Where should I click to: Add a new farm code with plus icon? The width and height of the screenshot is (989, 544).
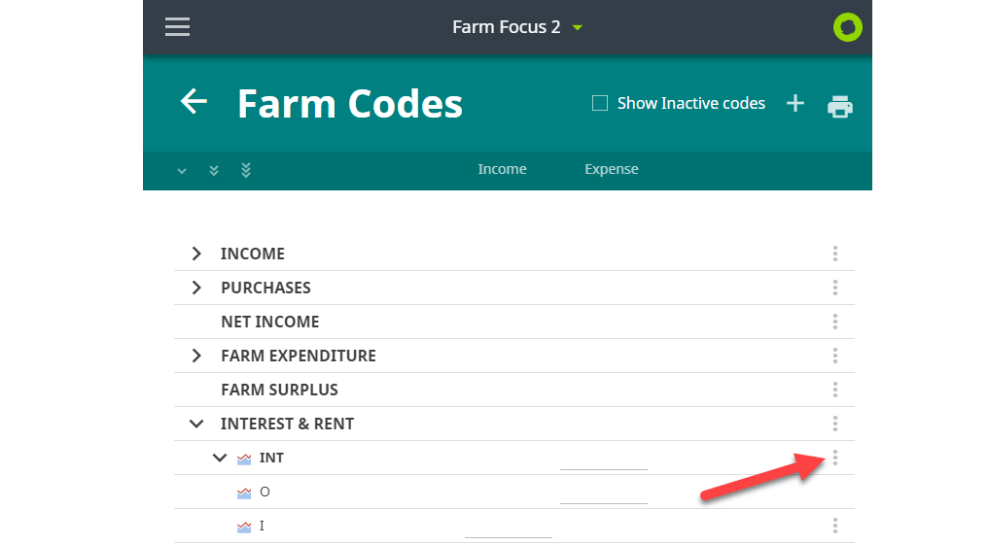coord(795,103)
